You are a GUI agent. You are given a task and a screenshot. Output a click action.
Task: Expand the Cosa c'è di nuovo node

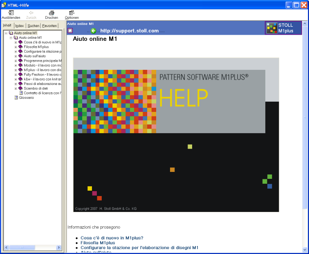tap(16, 42)
